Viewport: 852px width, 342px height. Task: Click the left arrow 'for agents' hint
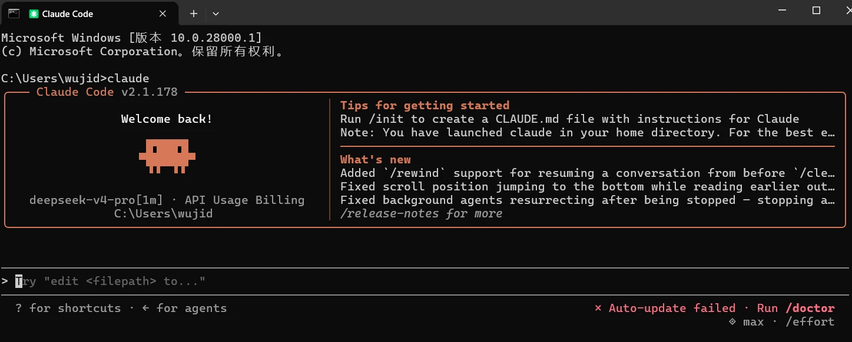(x=184, y=308)
